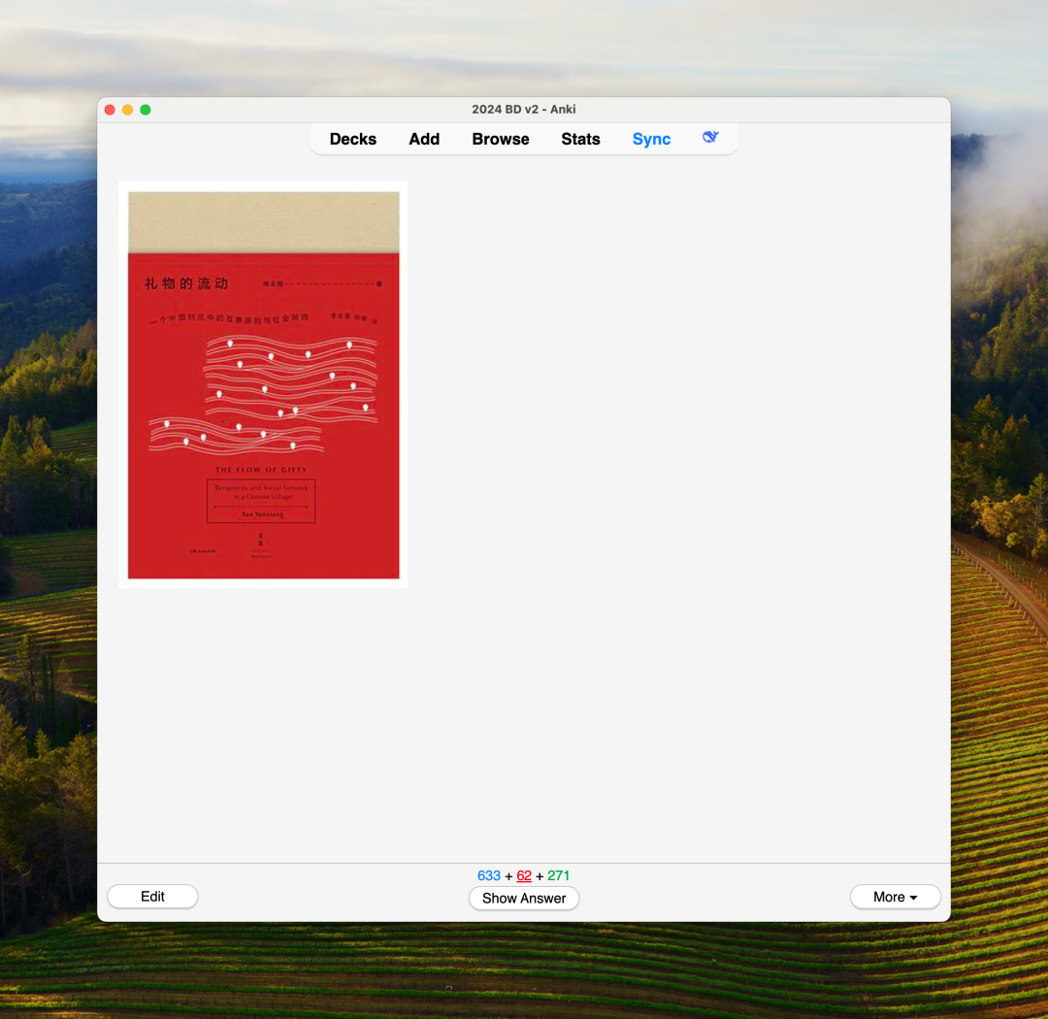
Task: Open the Decks screen
Action: tap(353, 139)
